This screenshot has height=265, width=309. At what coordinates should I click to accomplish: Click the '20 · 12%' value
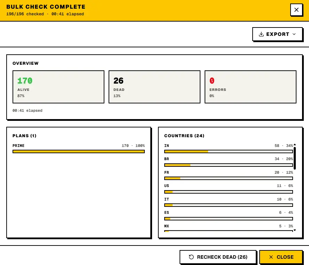coord(284,172)
